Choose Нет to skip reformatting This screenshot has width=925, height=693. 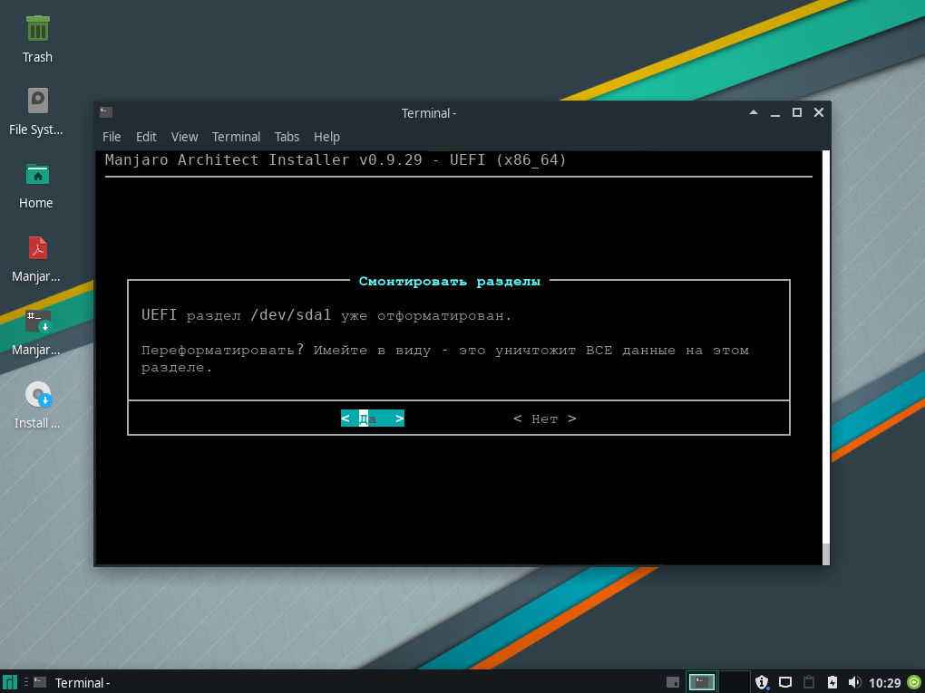(x=544, y=419)
